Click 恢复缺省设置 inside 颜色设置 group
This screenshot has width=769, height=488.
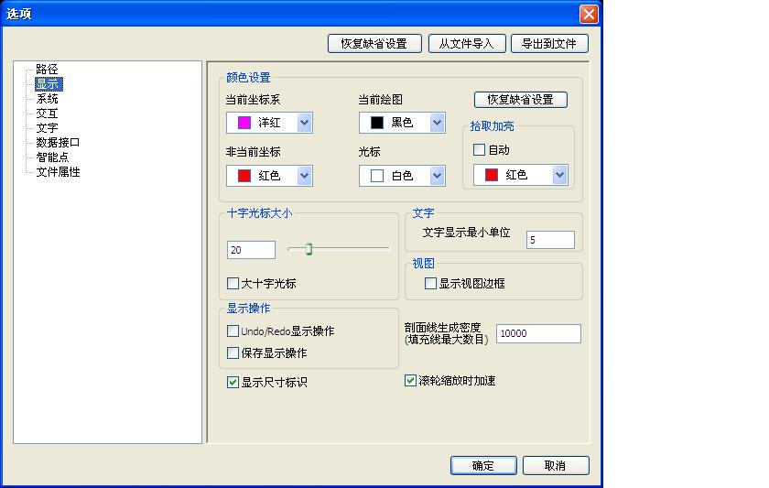coord(520,100)
